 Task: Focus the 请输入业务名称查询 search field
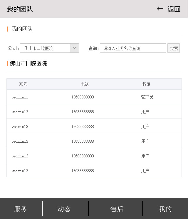[133, 48]
